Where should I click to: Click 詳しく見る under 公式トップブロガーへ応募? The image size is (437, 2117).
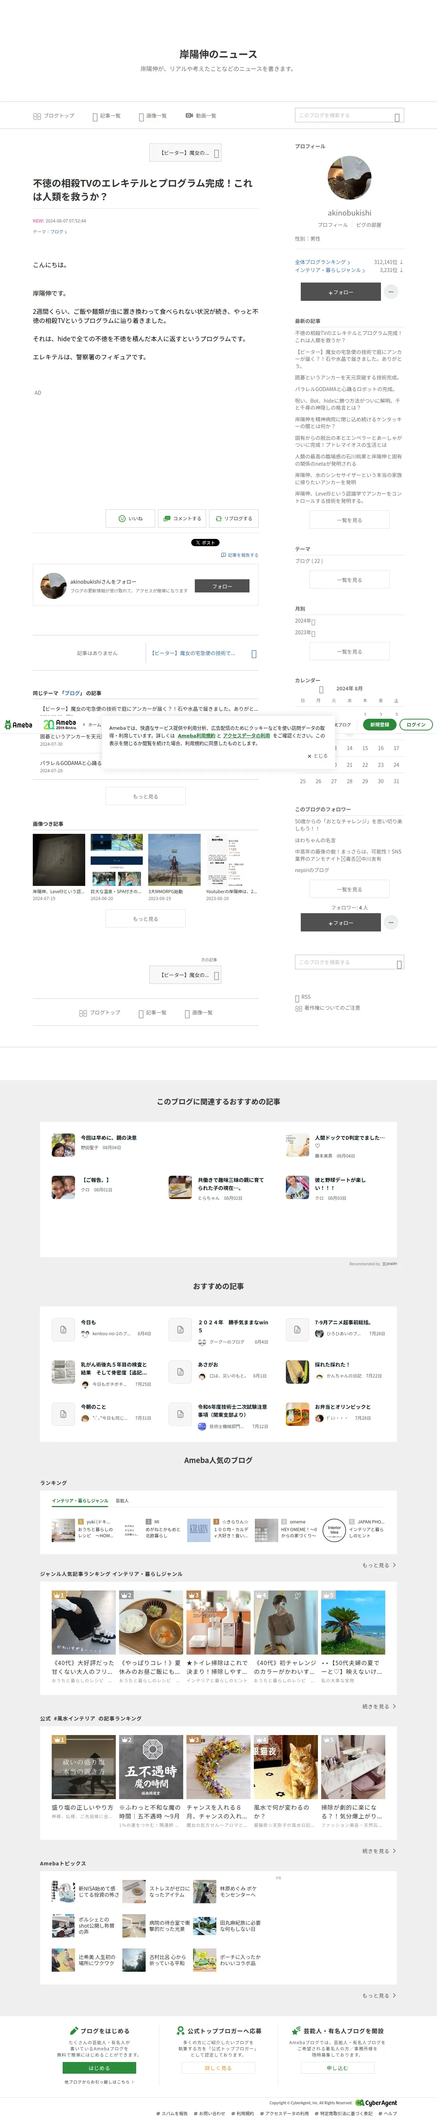click(x=219, y=2068)
